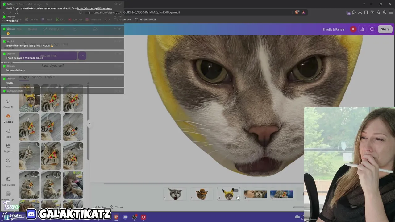Switch to the Folders uploads tab
The width and height of the screenshot is (395, 222).
click(x=50, y=77)
